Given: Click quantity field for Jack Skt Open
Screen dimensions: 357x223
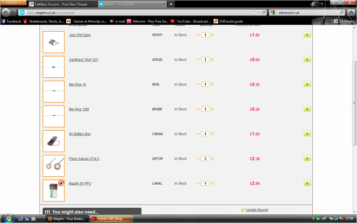Looking at the screenshot, I should click(x=205, y=35).
